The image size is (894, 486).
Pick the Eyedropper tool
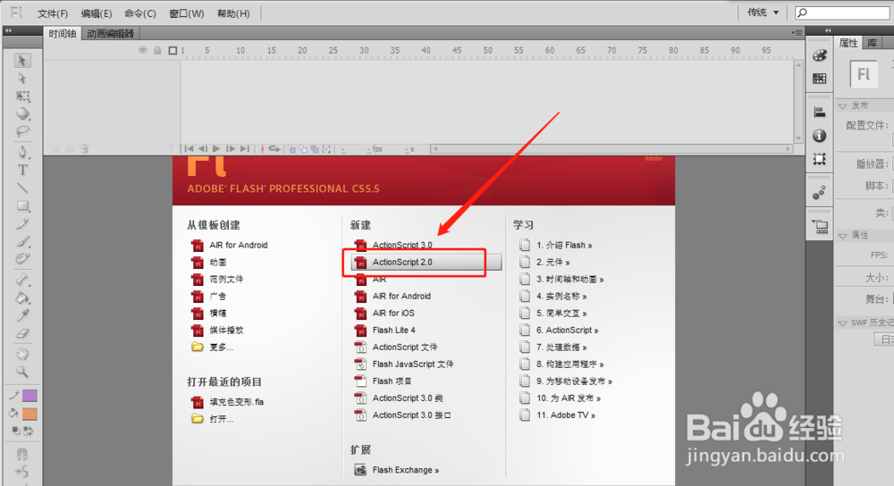[x=22, y=315]
